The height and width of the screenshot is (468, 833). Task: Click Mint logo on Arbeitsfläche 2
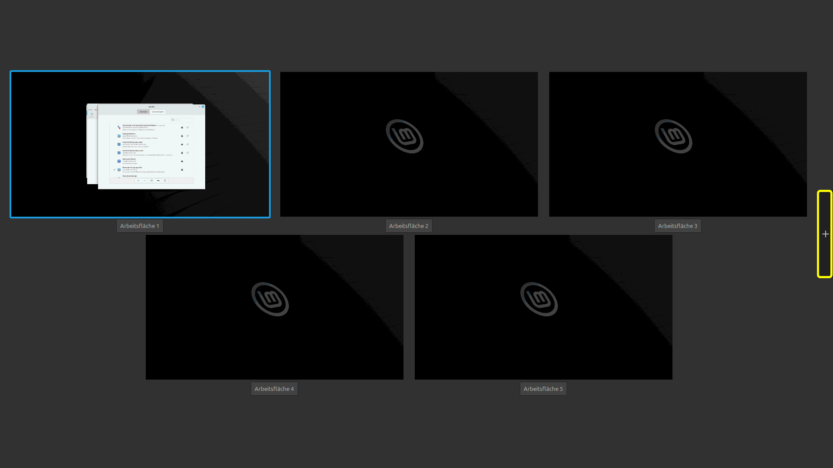(404, 136)
